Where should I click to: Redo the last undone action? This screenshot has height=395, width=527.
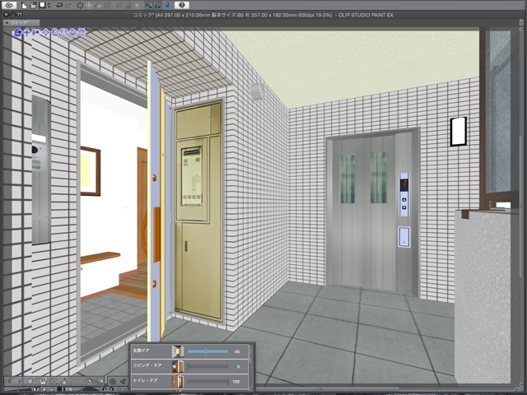[x=68, y=6]
